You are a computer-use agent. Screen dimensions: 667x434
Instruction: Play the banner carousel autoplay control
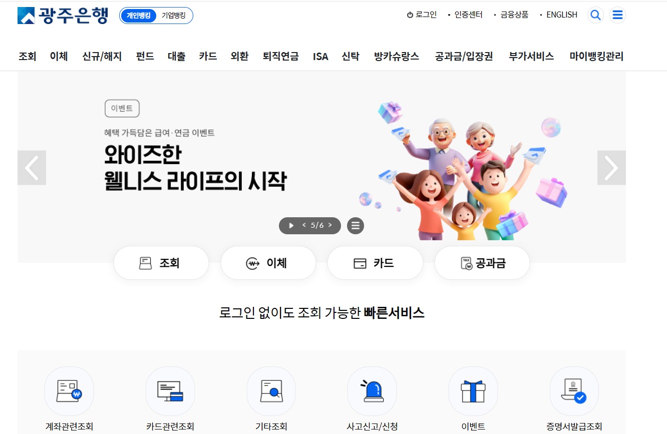pyautogui.click(x=290, y=225)
